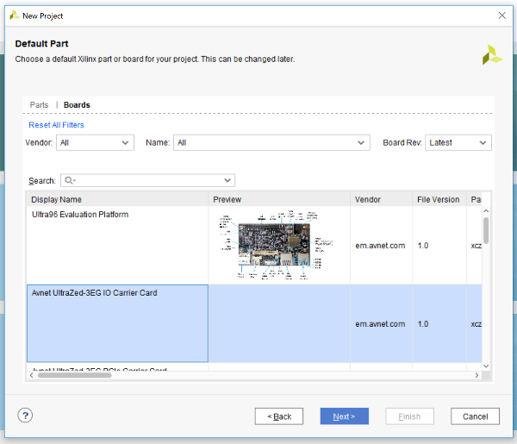Cancel the new project wizard
The image size is (517, 444).
[x=475, y=416]
